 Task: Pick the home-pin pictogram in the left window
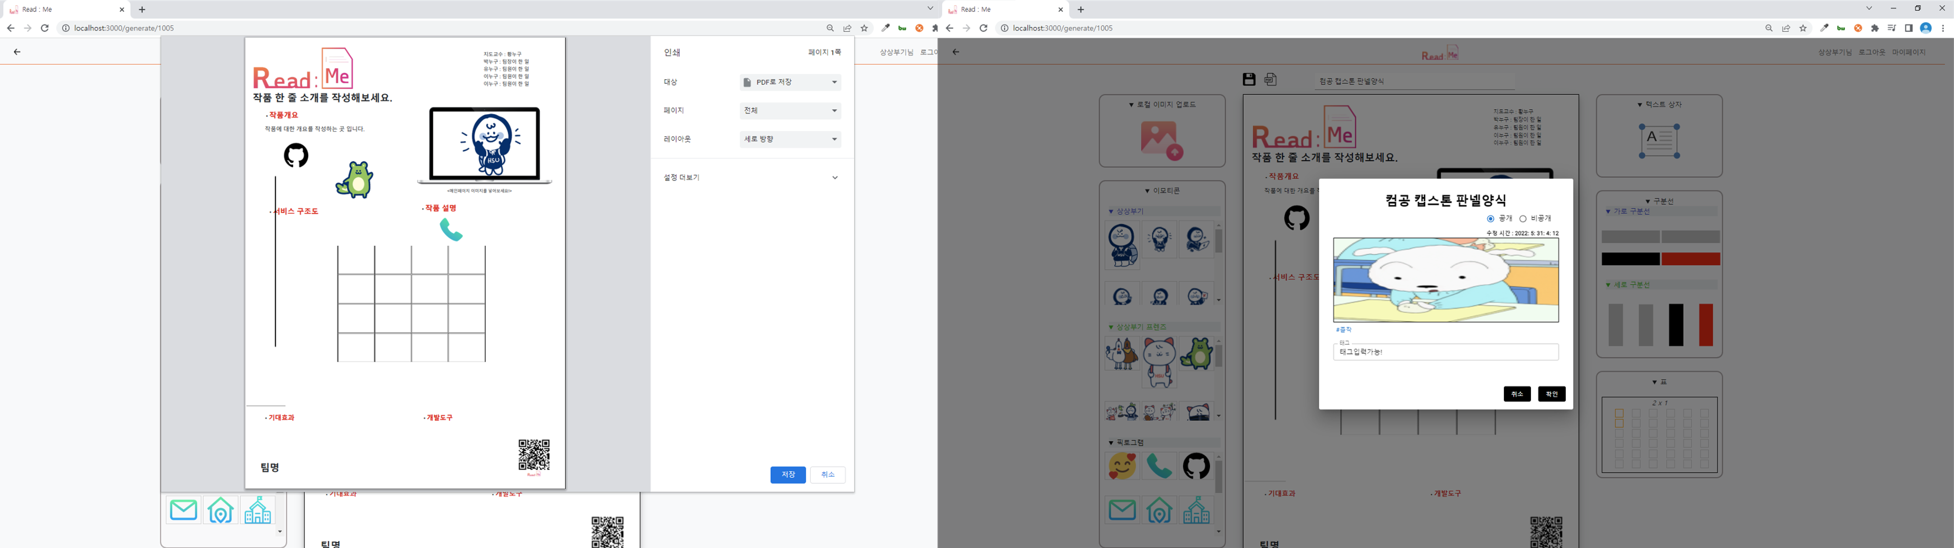221,510
